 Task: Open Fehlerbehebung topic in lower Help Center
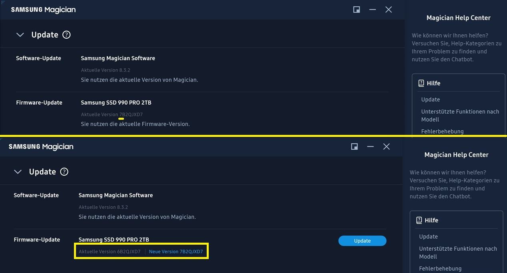point(440,268)
